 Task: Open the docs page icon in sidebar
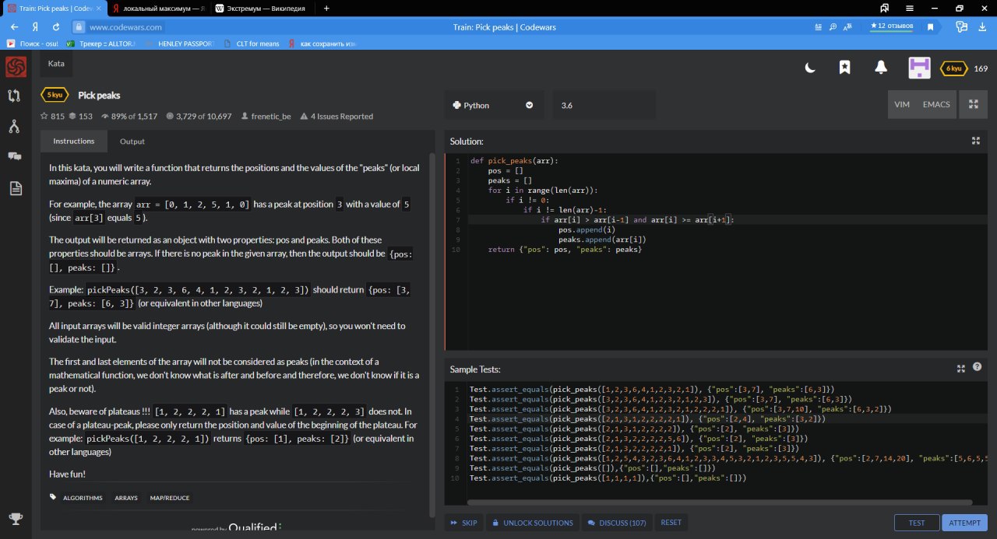click(14, 187)
